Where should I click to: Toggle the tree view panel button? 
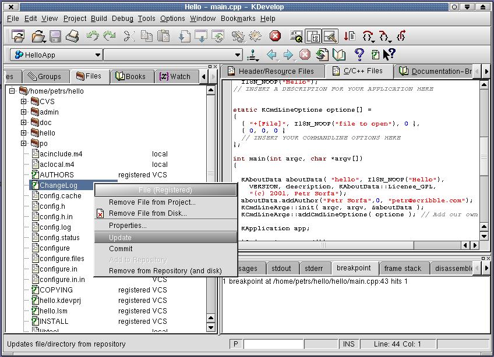tap(313, 36)
